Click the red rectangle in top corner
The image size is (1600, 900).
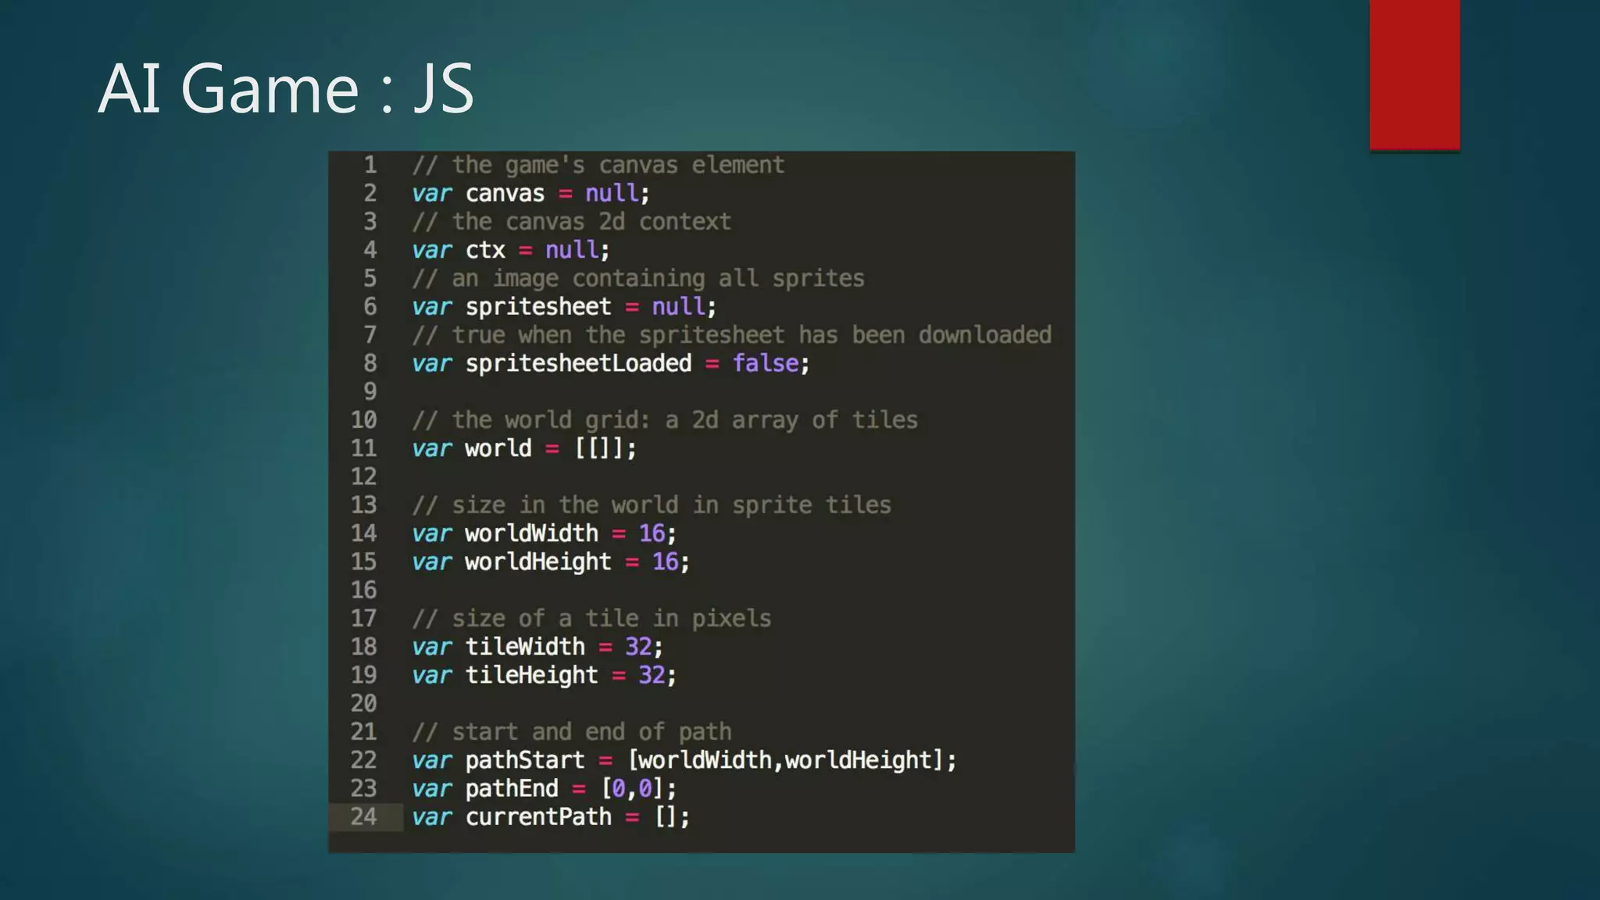click(x=1414, y=74)
